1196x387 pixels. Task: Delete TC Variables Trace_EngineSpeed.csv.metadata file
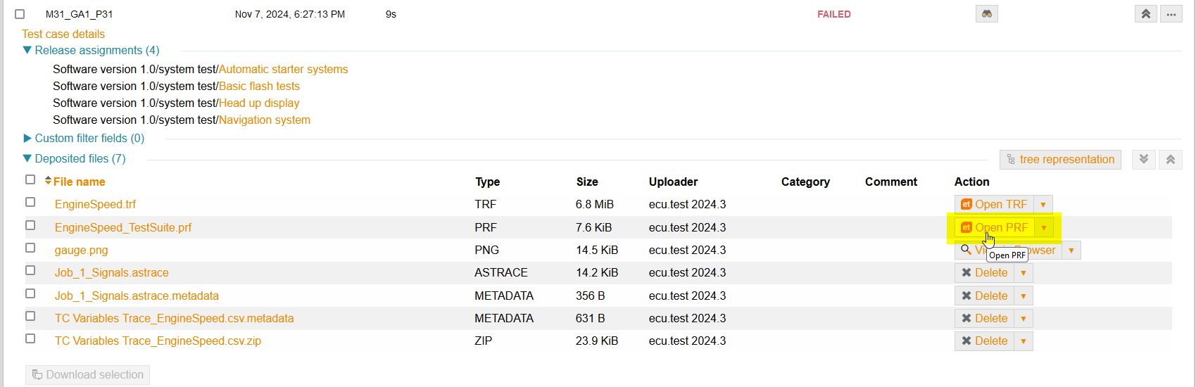point(984,319)
